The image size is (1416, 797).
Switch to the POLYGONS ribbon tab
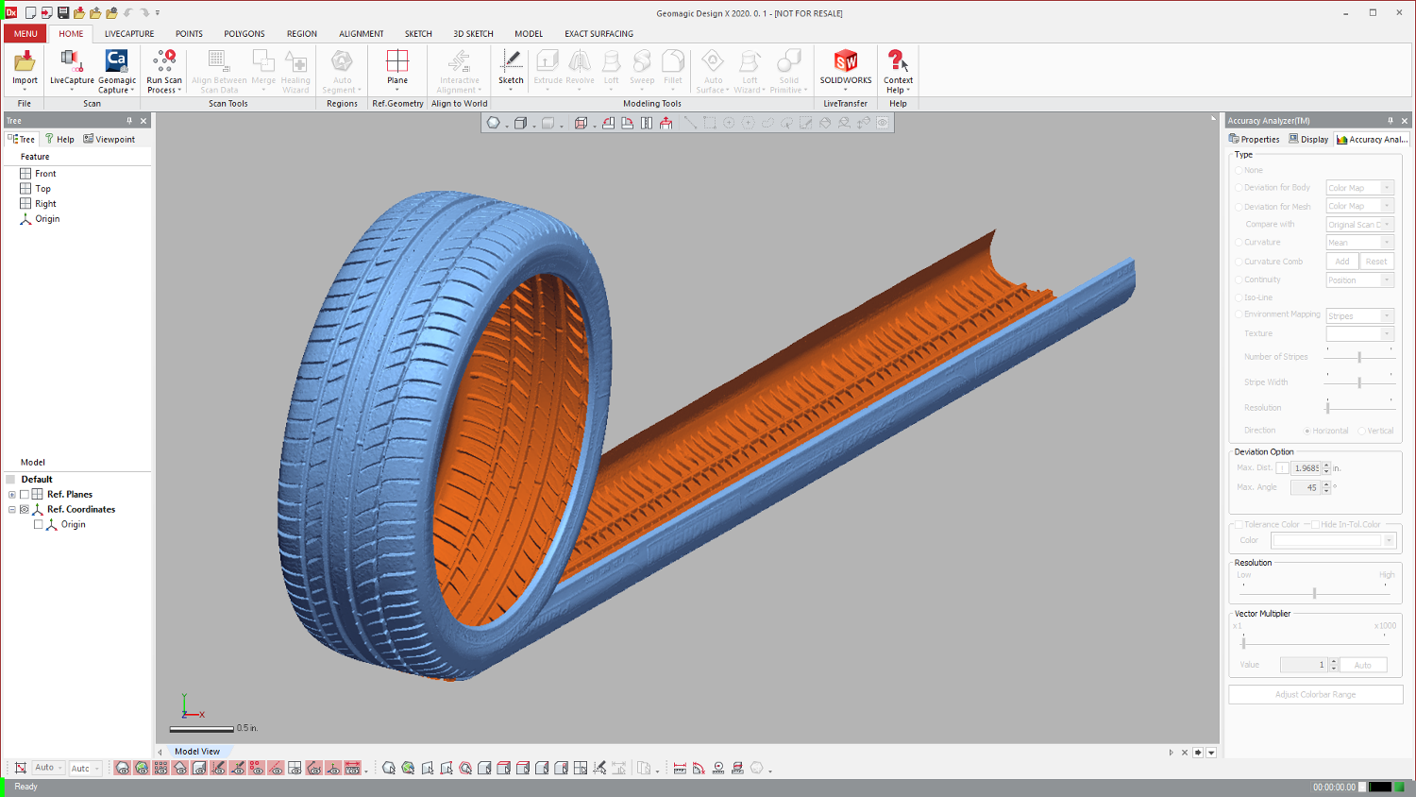244,34
